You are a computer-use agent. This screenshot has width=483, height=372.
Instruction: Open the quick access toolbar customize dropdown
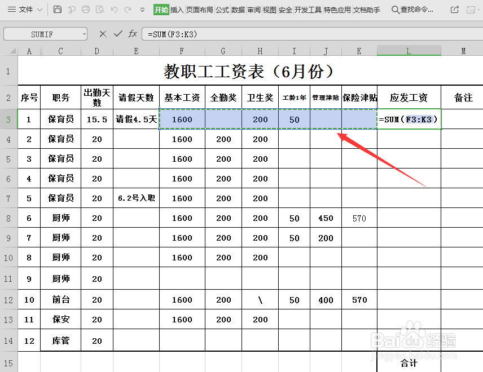142,9
